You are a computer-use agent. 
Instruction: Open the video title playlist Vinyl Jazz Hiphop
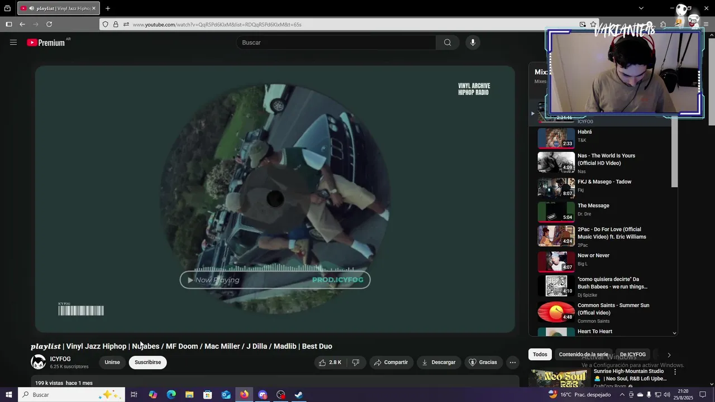pyautogui.click(x=182, y=346)
